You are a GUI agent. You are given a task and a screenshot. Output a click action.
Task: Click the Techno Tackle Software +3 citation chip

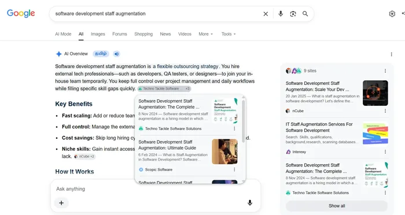164,88
